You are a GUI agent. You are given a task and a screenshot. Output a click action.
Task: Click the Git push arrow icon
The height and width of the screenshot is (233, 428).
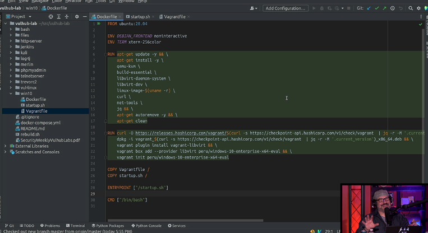coord(384,8)
